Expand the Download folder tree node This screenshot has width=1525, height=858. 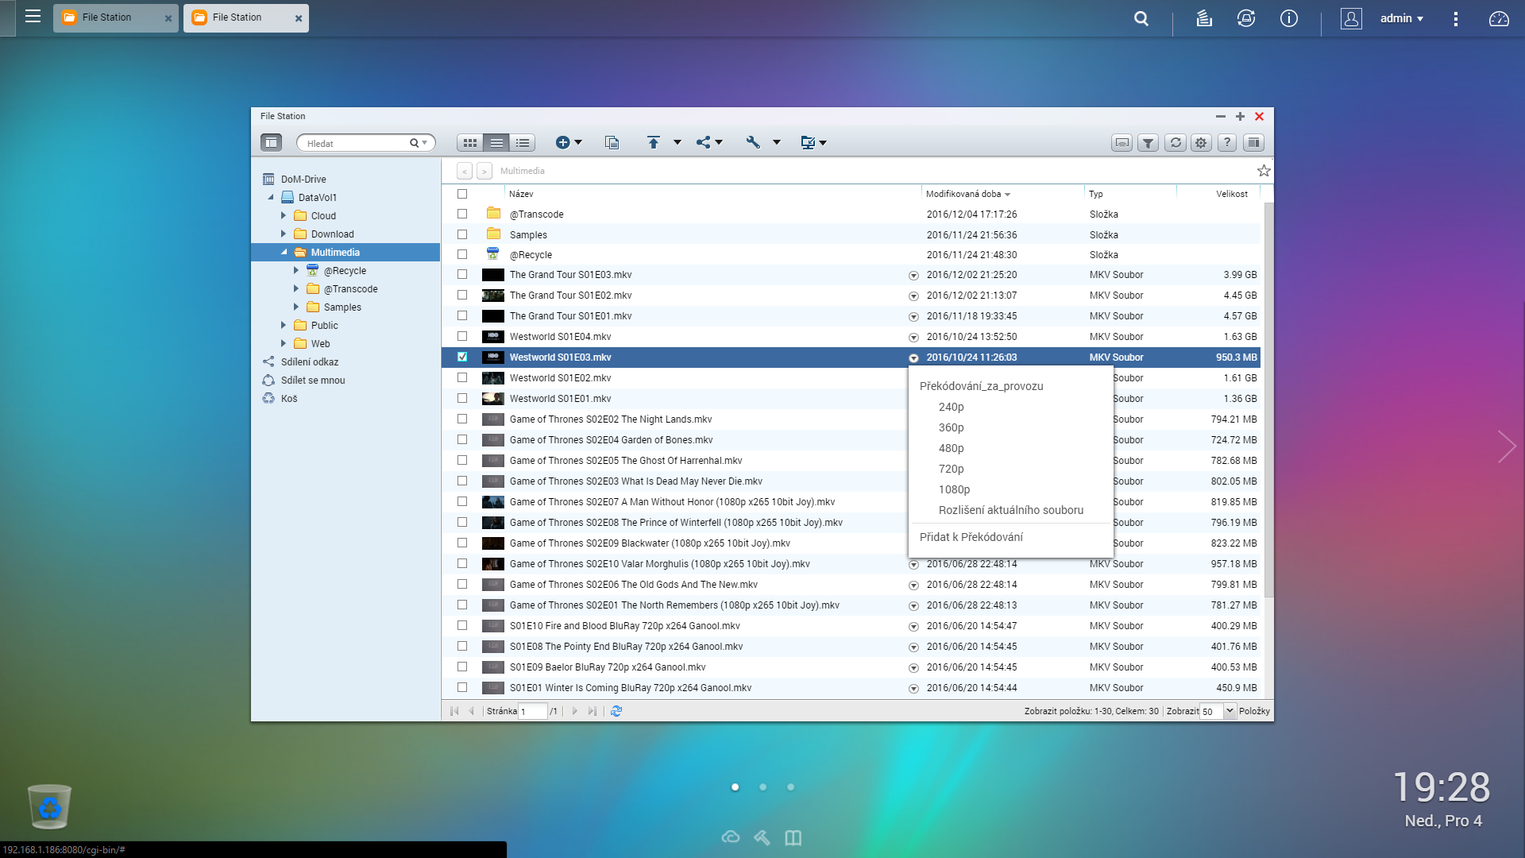[284, 234]
